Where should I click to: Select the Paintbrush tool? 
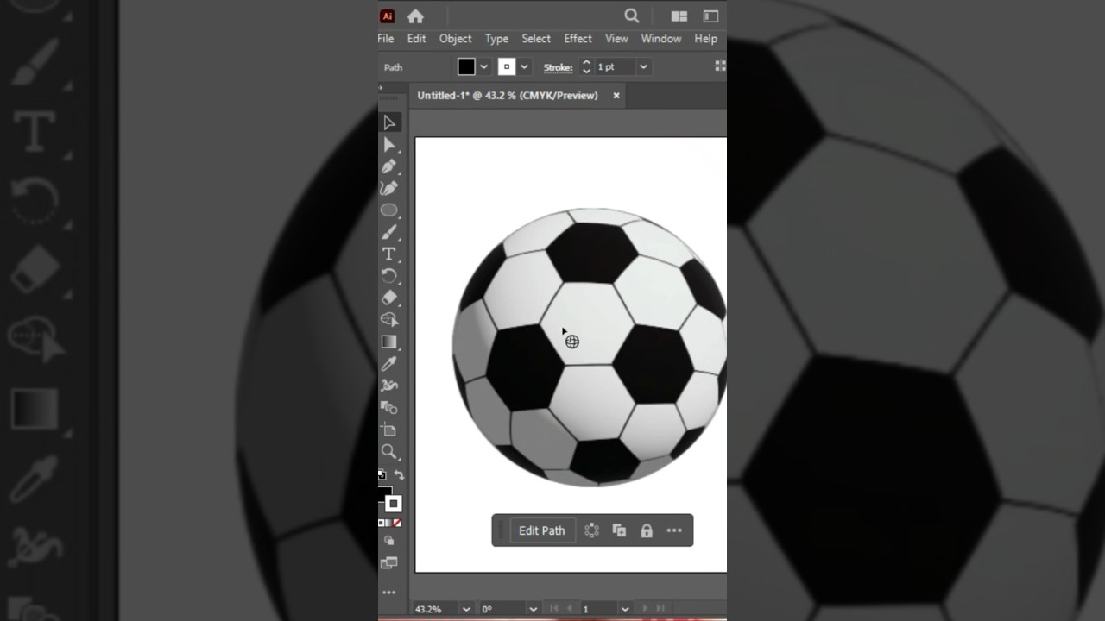click(389, 232)
